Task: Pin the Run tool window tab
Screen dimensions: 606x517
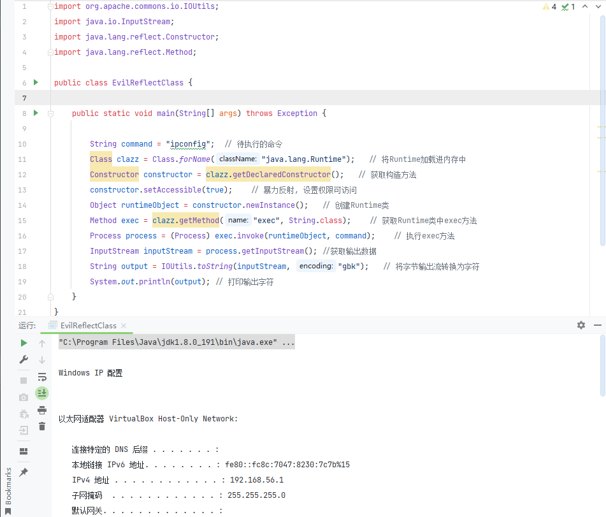Action: click(23, 472)
